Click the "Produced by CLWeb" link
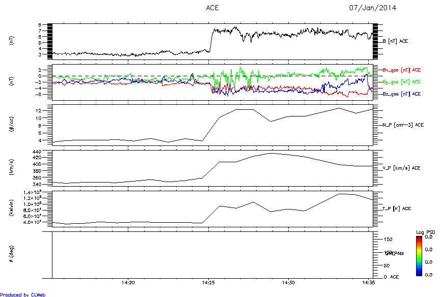440x297 pixels. pos(23,294)
